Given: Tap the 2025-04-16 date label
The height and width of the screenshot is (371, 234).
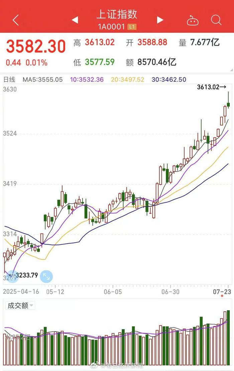Looking at the screenshot, I should [x=21, y=291].
